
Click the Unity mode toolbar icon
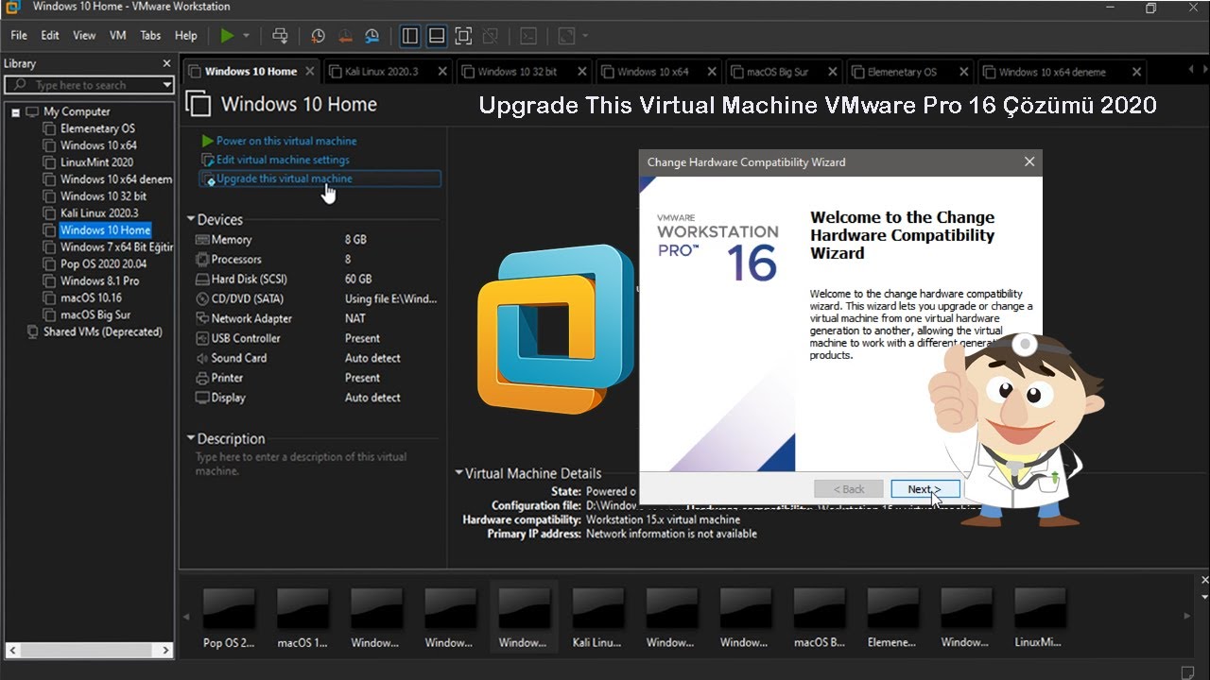coord(490,36)
